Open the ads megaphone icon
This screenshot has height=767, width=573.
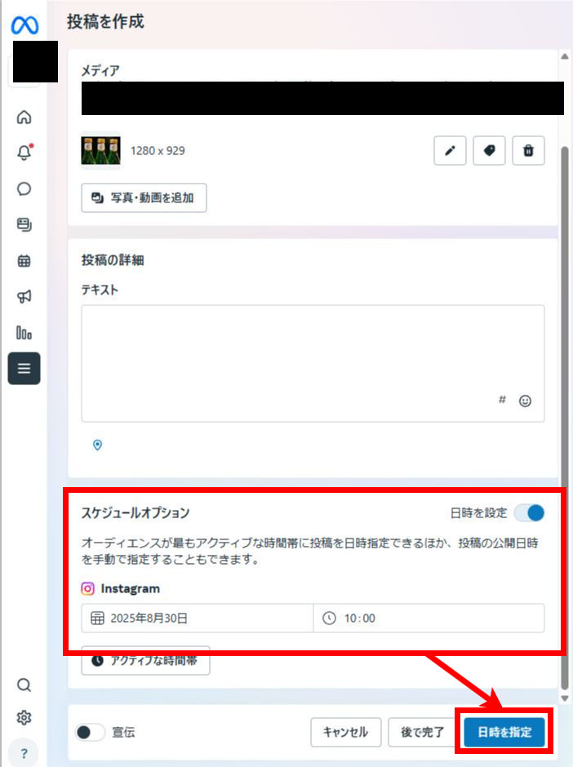[24, 296]
